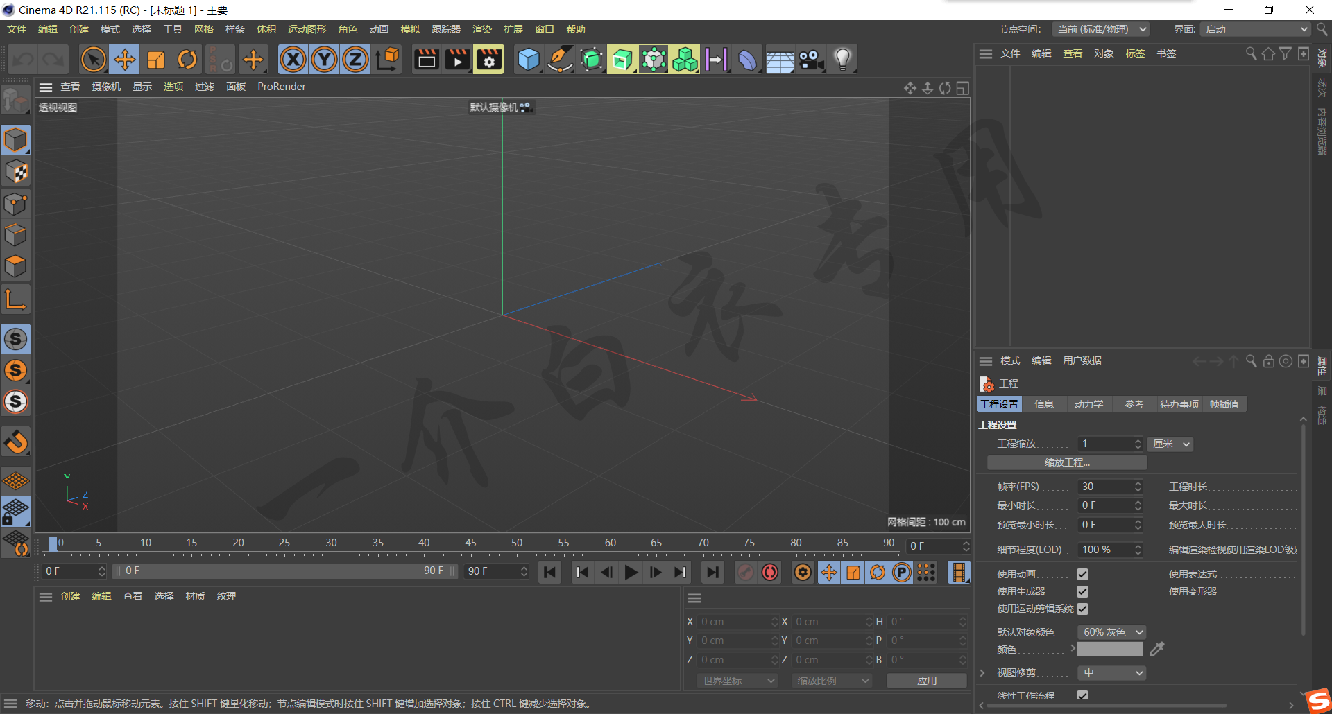Open the Edit Render Settings icon
The height and width of the screenshot is (714, 1332).
(489, 60)
